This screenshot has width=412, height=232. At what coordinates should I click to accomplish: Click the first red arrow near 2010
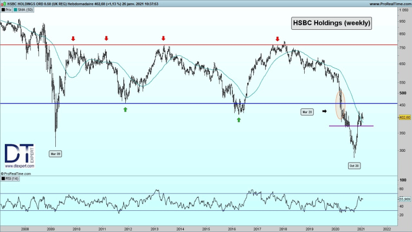click(x=73, y=38)
